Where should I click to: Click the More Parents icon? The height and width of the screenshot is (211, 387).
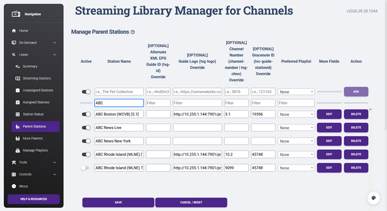pos(17,139)
